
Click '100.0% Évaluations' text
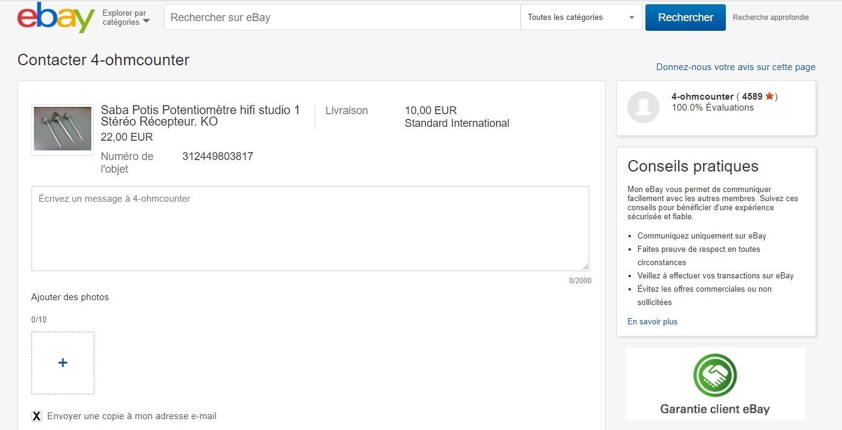coord(713,107)
